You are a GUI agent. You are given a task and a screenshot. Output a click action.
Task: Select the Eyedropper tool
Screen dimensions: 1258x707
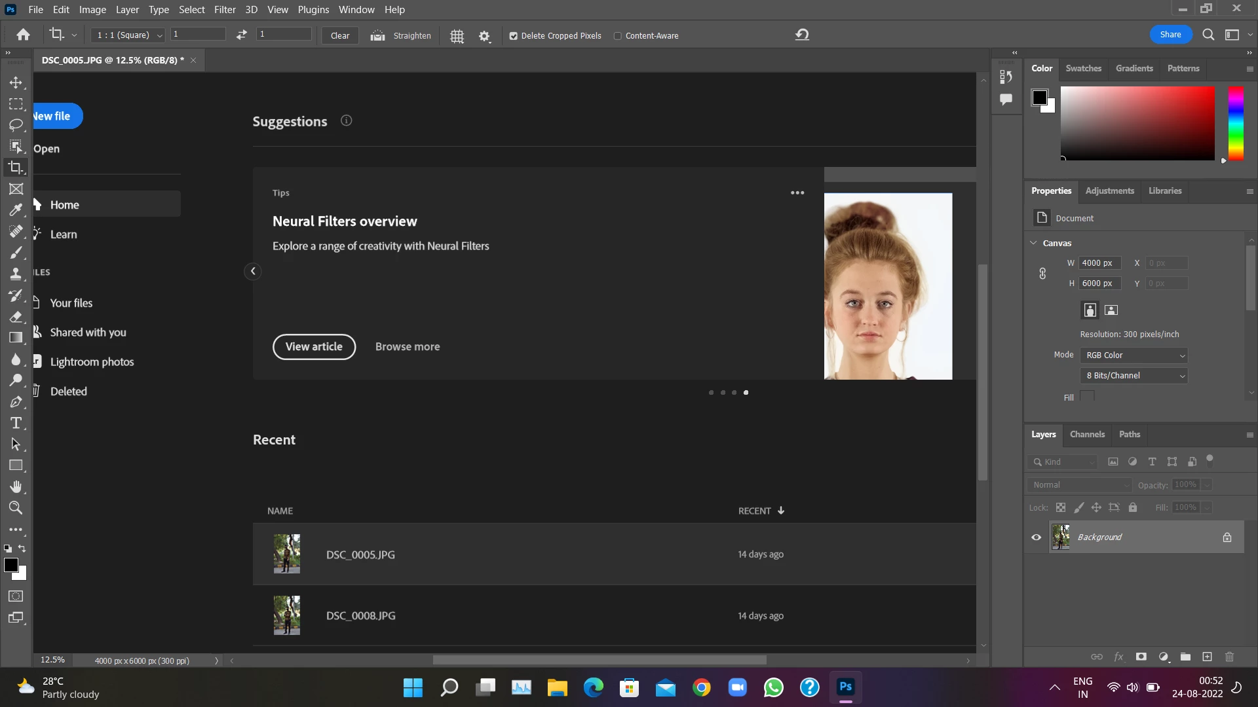(16, 209)
